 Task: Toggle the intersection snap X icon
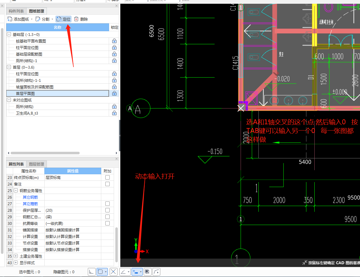pos(113,272)
